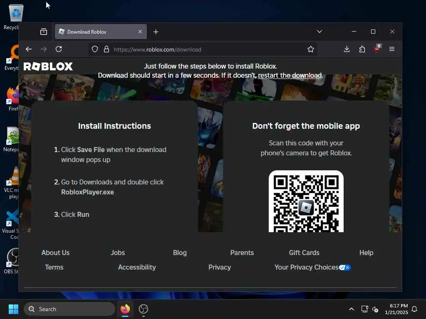This screenshot has height=319, width=426.
Task: Click the Firefox icon in the taskbar
Action: (x=125, y=309)
